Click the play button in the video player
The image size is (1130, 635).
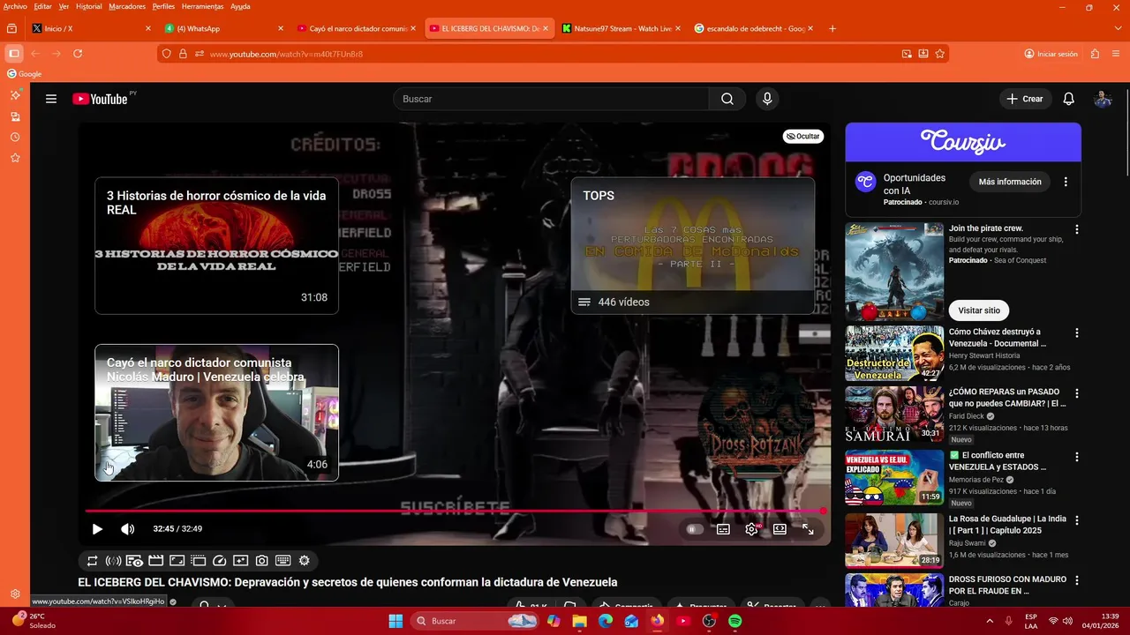tap(97, 529)
